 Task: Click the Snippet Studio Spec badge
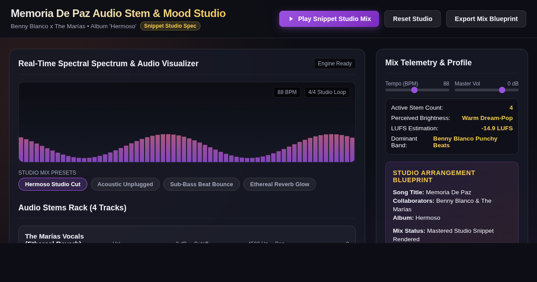[170, 26]
